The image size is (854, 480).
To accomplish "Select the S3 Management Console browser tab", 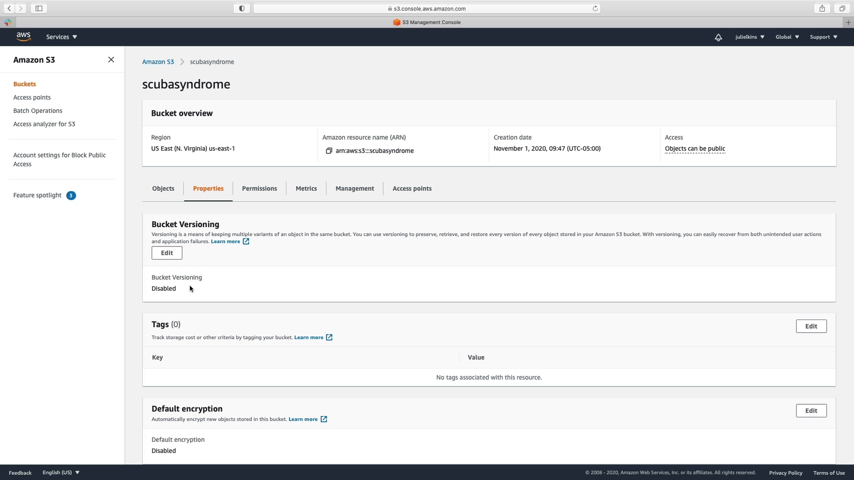I will pyautogui.click(x=427, y=22).
